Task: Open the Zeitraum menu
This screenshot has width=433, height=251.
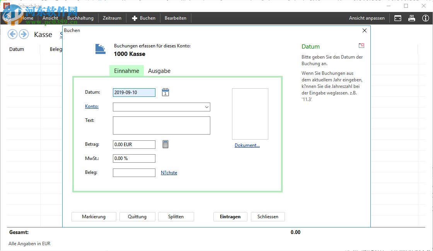Action: pos(112,18)
